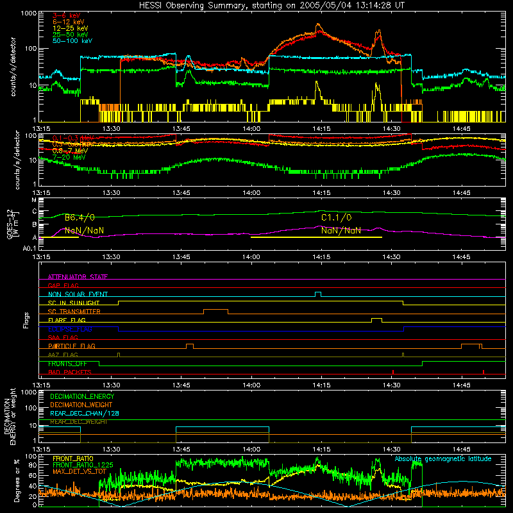Screen dimensions: 513x513
Task: Click the 0.8-7 MeV legend label
Action: [x=70, y=151]
